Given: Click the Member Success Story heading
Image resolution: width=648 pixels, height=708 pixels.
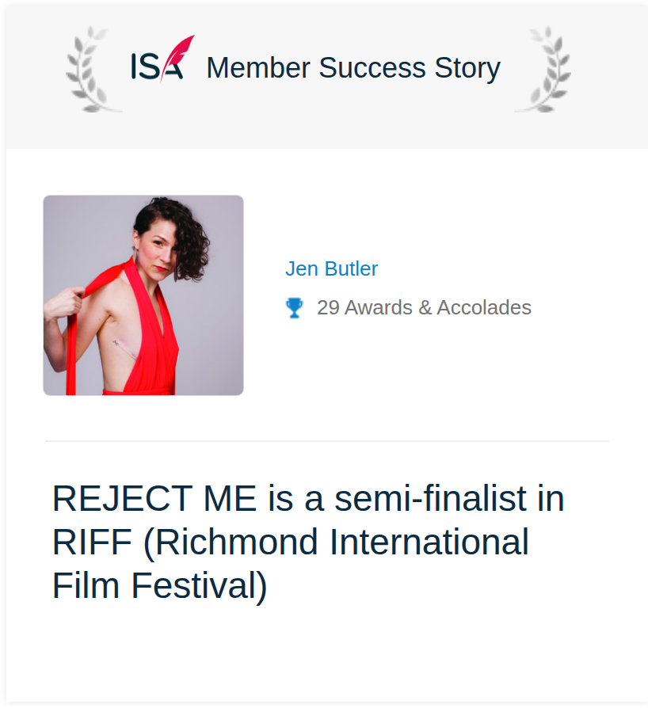Looking at the screenshot, I should tap(353, 68).
